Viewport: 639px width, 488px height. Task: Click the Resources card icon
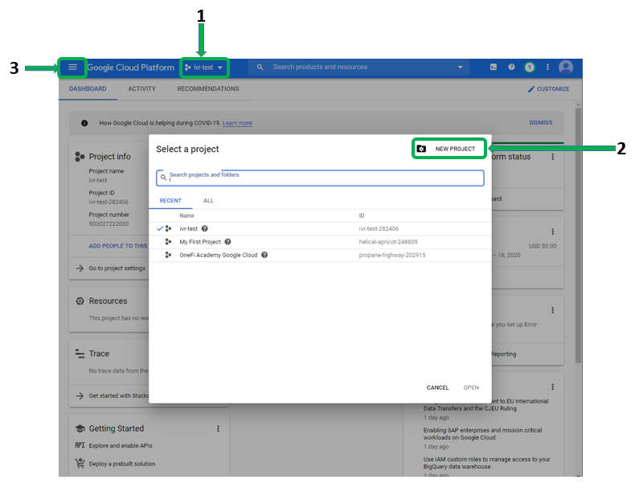coord(80,301)
